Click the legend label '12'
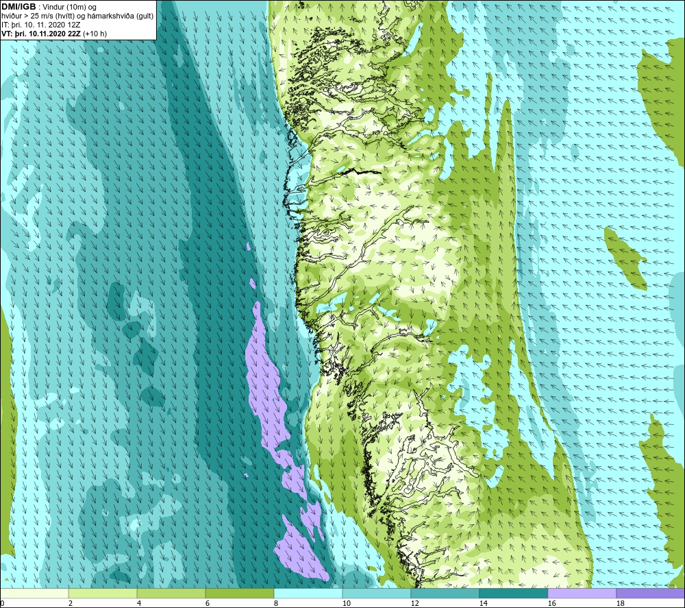685x608 pixels. click(414, 603)
